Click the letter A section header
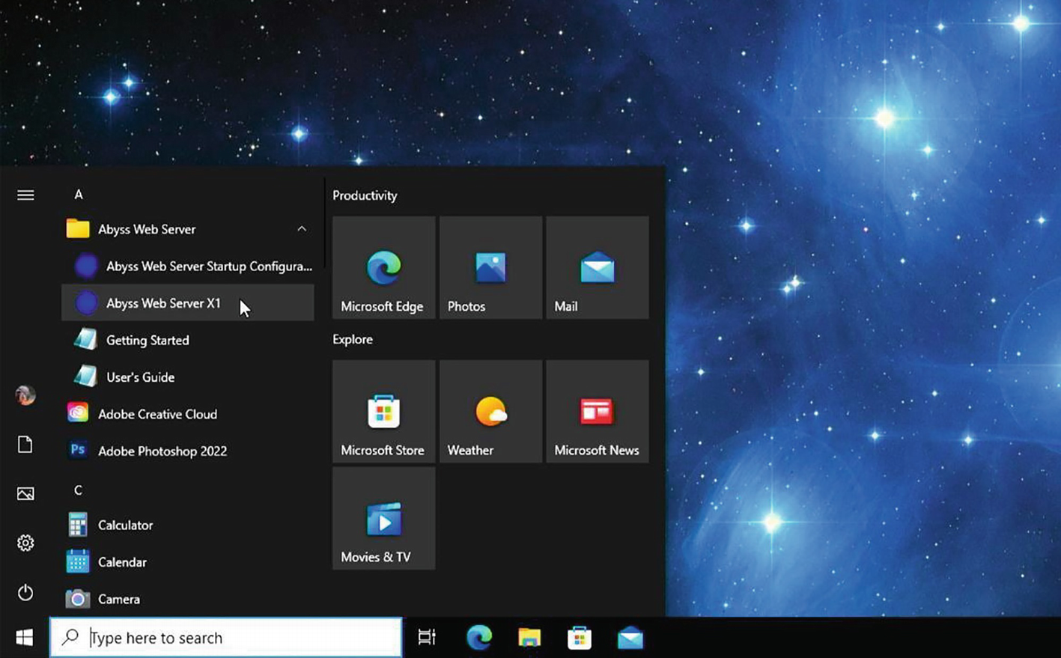This screenshot has height=658, width=1061. [79, 195]
